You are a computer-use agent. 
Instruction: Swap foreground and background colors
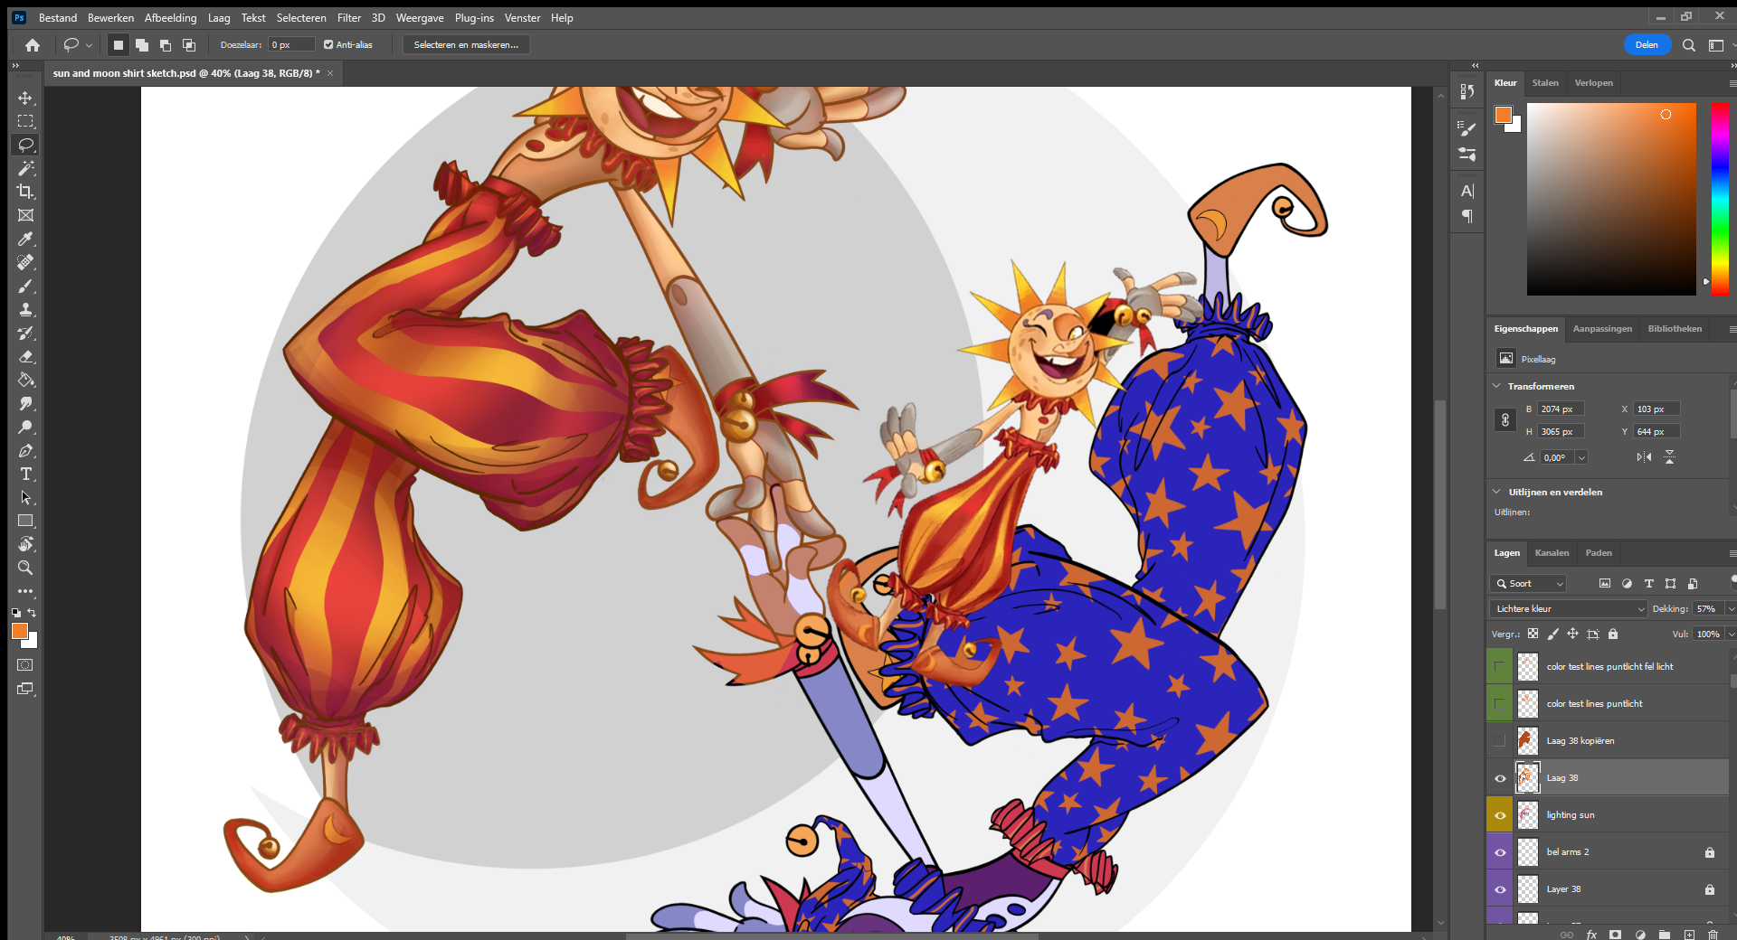tap(33, 612)
